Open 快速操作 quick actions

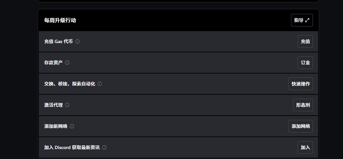click(301, 84)
